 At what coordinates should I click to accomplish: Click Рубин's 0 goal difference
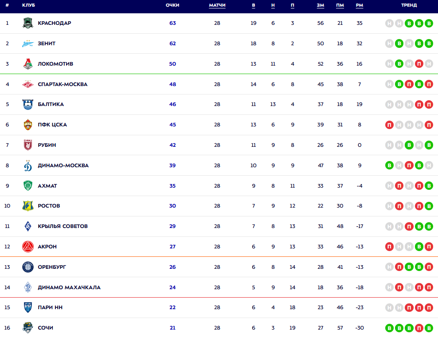click(x=360, y=145)
